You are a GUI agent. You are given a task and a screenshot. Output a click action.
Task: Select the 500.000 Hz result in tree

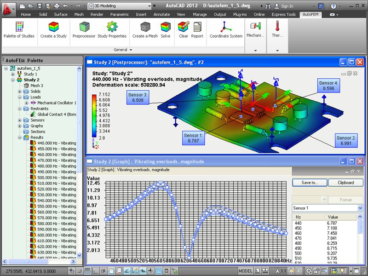click(x=53, y=178)
